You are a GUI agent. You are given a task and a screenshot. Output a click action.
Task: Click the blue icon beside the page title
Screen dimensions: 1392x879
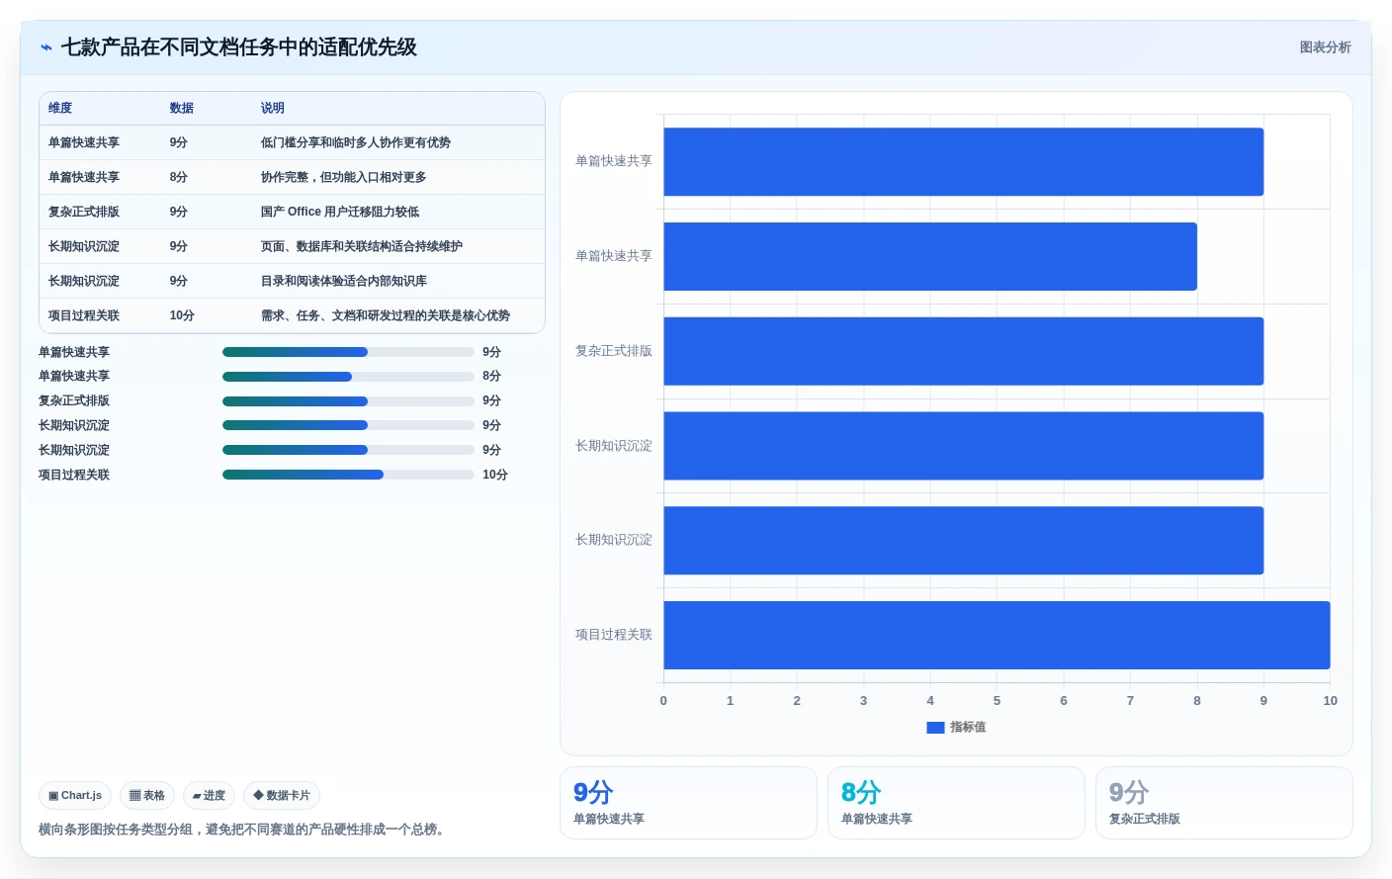(45, 47)
